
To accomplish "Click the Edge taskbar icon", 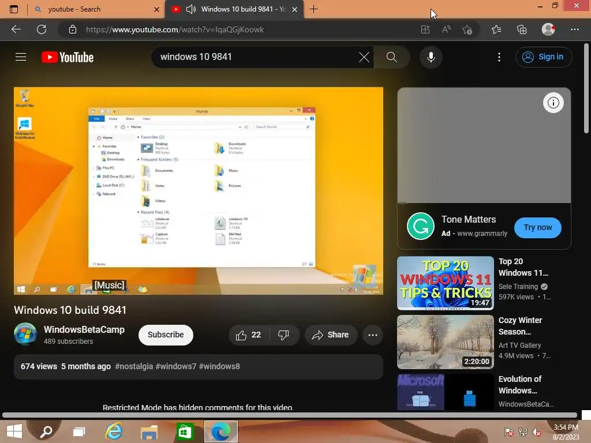I will click(221, 431).
